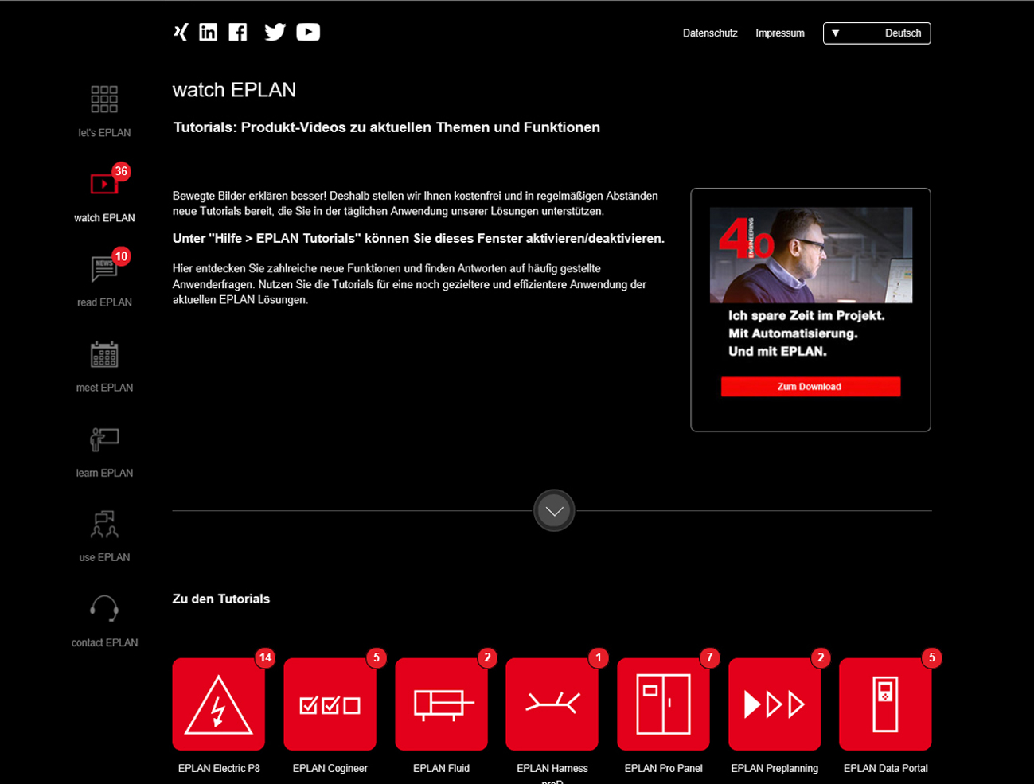Open read EPLAN news icon
The height and width of the screenshot is (784, 1034).
[104, 269]
